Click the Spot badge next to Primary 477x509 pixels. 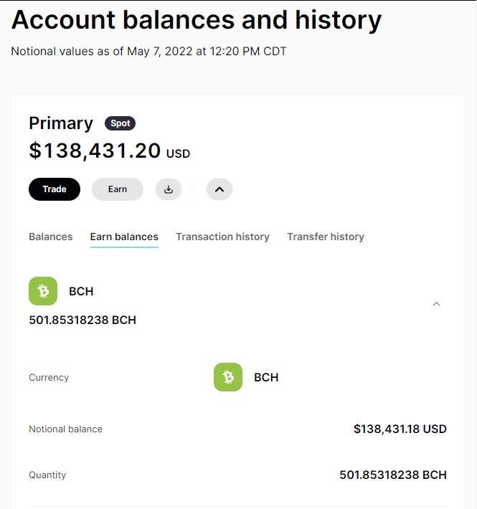click(120, 123)
